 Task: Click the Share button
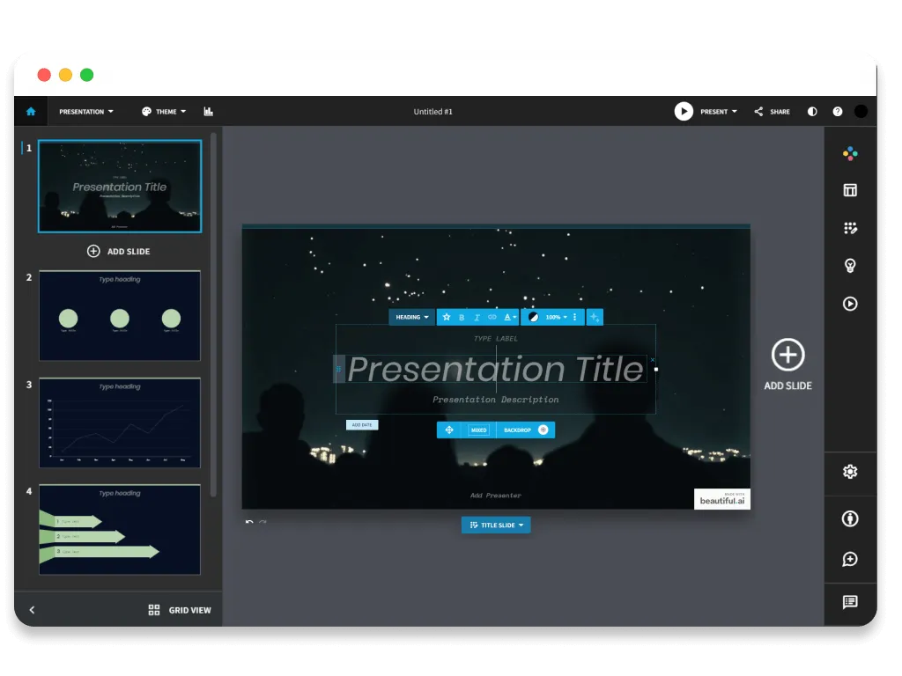click(772, 112)
